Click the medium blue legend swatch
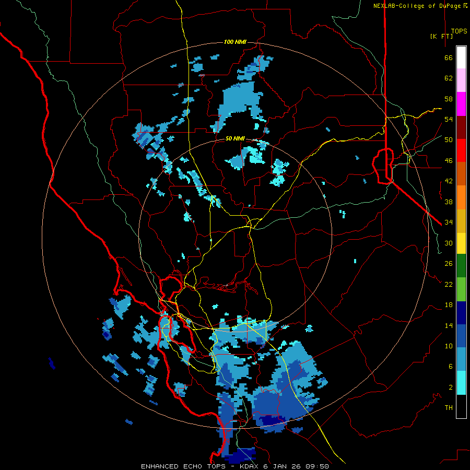This screenshot has width=470, height=470. (461, 336)
